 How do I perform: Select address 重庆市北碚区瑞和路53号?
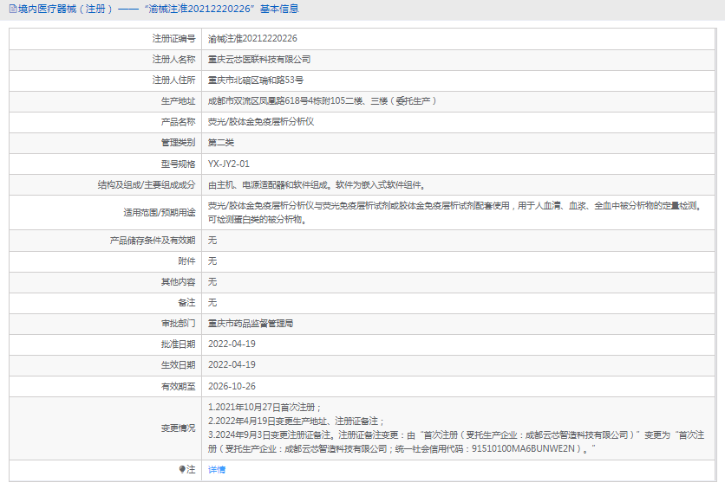(x=256, y=80)
